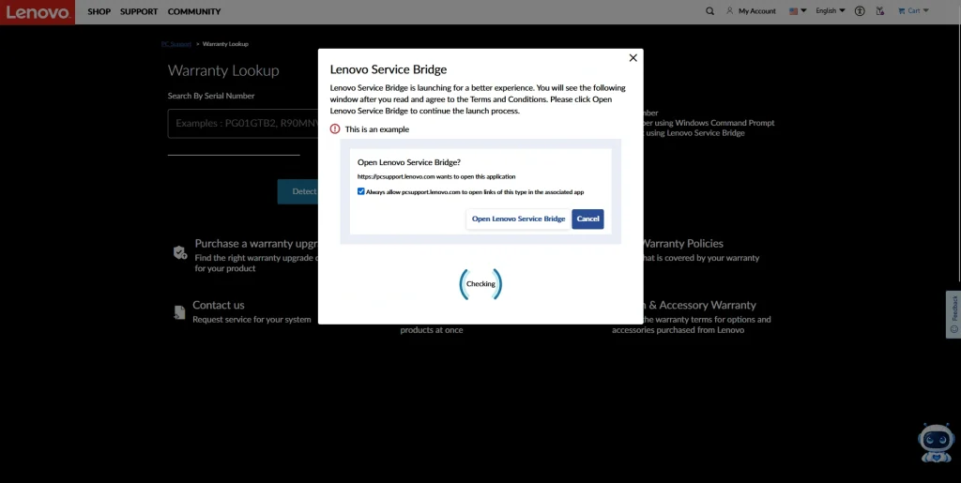Click the red alert example icon
The height and width of the screenshot is (483, 961).
click(335, 129)
